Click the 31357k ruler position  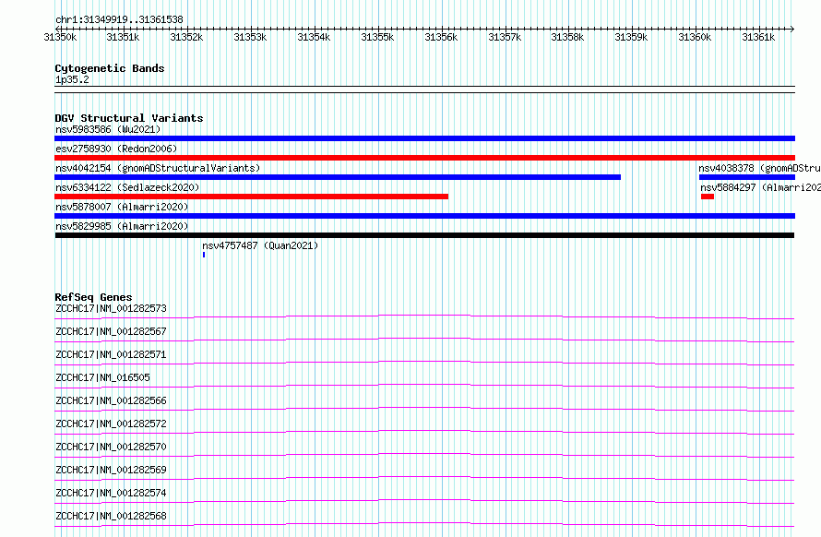(505, 37)
